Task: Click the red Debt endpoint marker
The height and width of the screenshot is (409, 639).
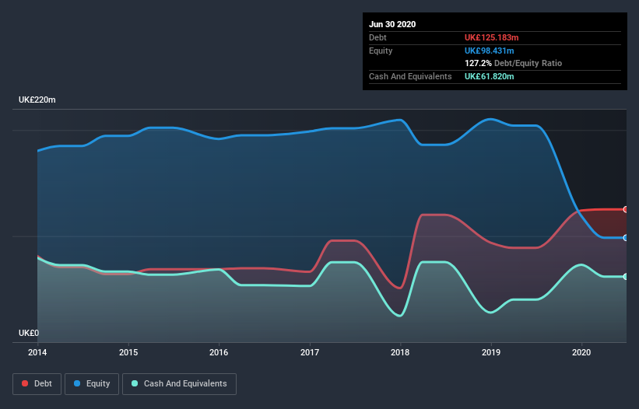Action: pyautogui.click(x=626, y=210)
